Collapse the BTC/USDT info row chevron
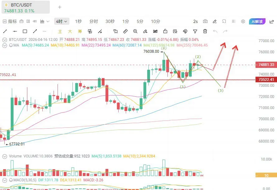277x190 pixels. tap(5, 40)
